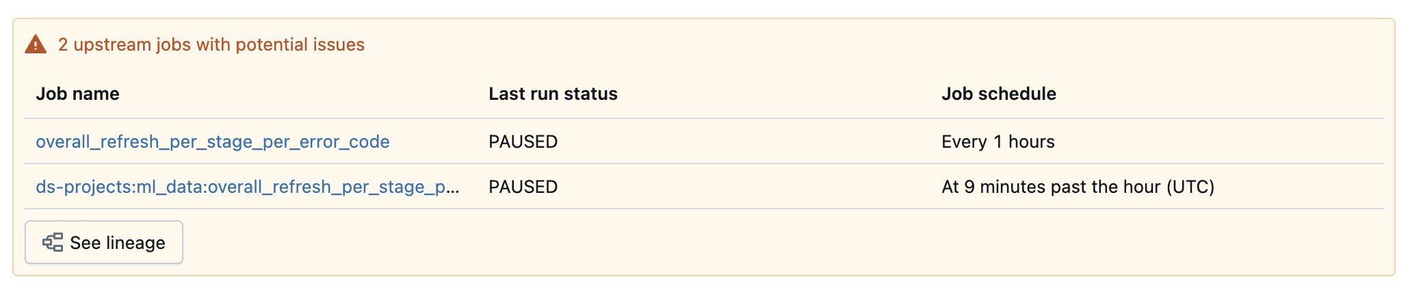Viewport: 1408px width, 290px height.
Task: Select PAUSED status of ds-projects job
Action: 523,187
